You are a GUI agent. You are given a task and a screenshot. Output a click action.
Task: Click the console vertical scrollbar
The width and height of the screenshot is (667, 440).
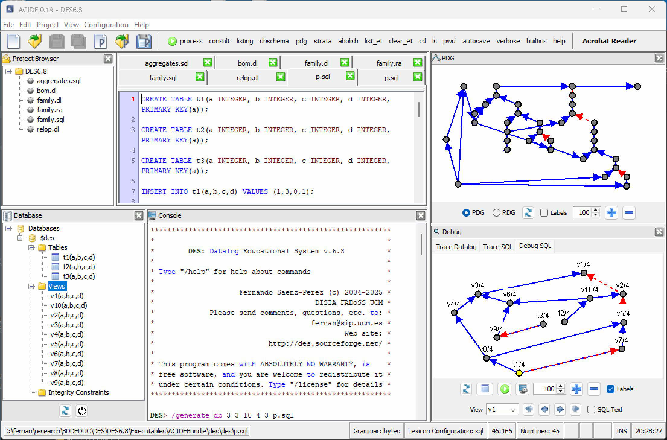pyautogui.click(x=421, y=244)
